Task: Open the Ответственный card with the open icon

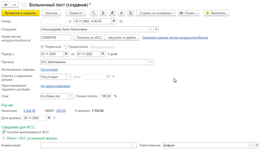Action: (x=256, y=145)
